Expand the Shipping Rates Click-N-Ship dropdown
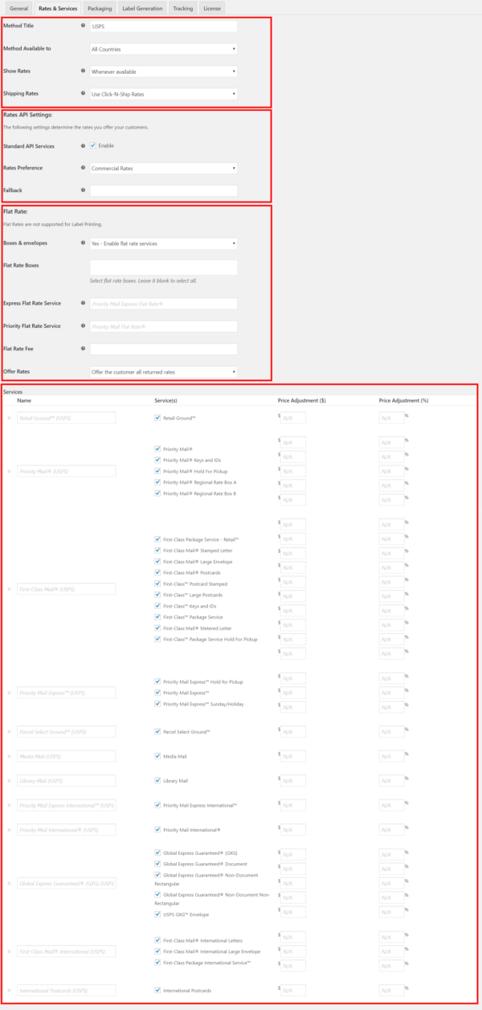 point(163,94)
